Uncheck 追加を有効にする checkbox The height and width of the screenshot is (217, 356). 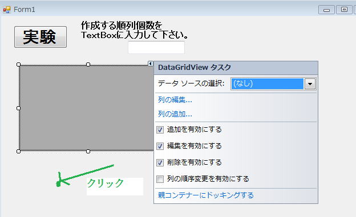(x=160, y=130)
